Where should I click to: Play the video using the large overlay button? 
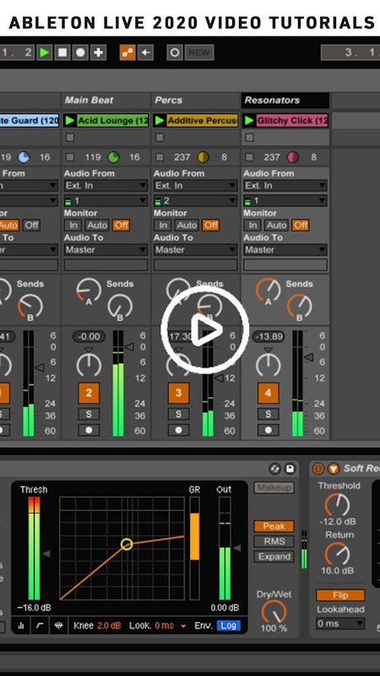pos(205,330)
